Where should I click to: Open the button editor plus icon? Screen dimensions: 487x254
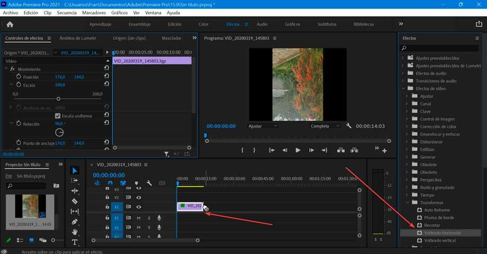pos(384,151)
